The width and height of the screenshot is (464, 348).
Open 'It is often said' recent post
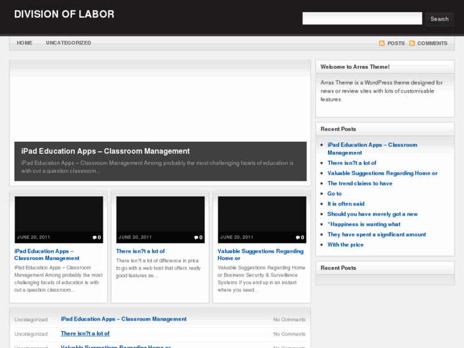(x=346, y=204)
